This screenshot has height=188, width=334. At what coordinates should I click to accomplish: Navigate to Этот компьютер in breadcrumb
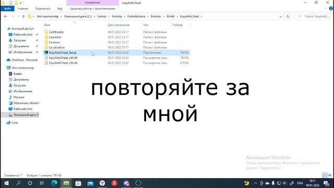coord(47,16)
